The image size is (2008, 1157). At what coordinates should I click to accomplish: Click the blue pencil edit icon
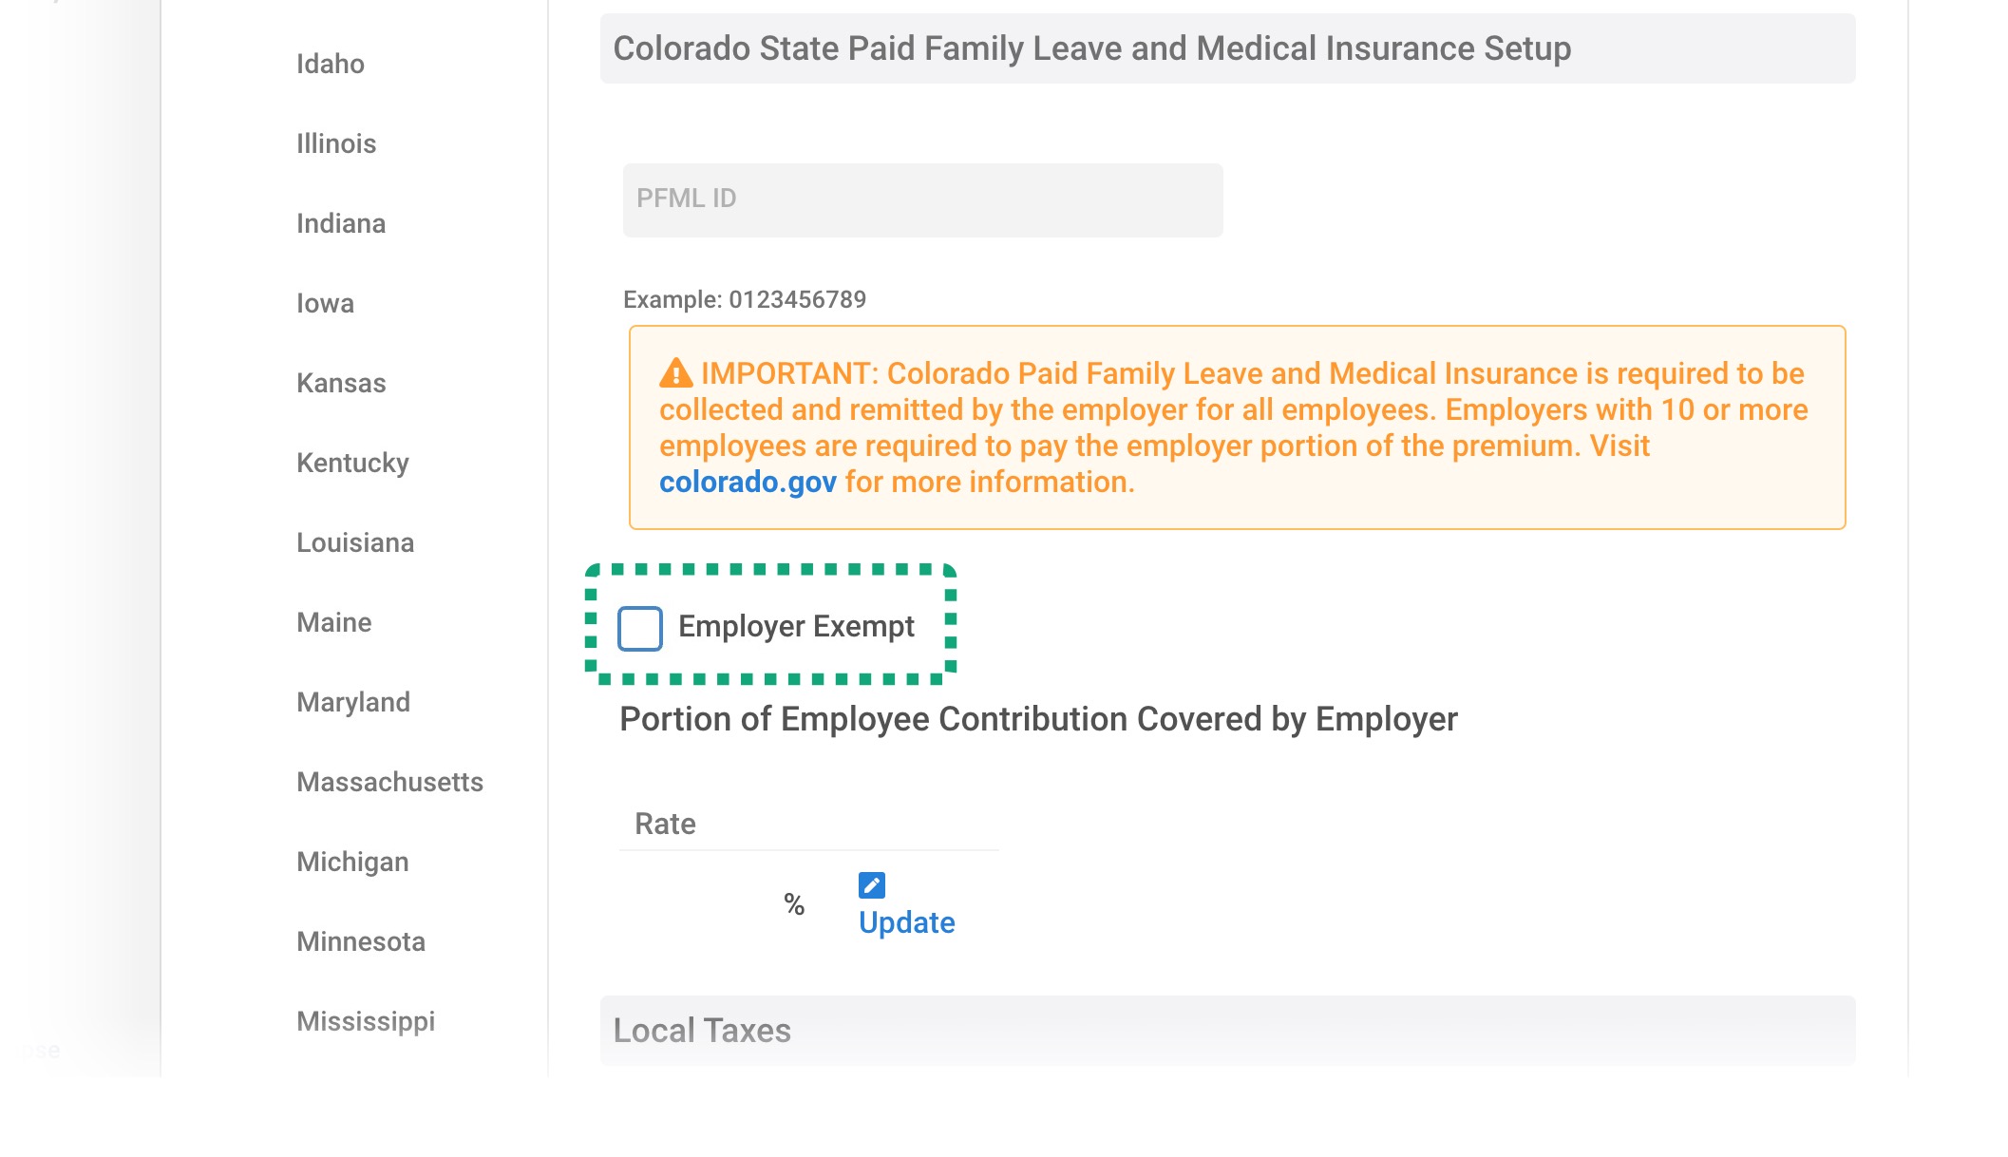(871, 885)
